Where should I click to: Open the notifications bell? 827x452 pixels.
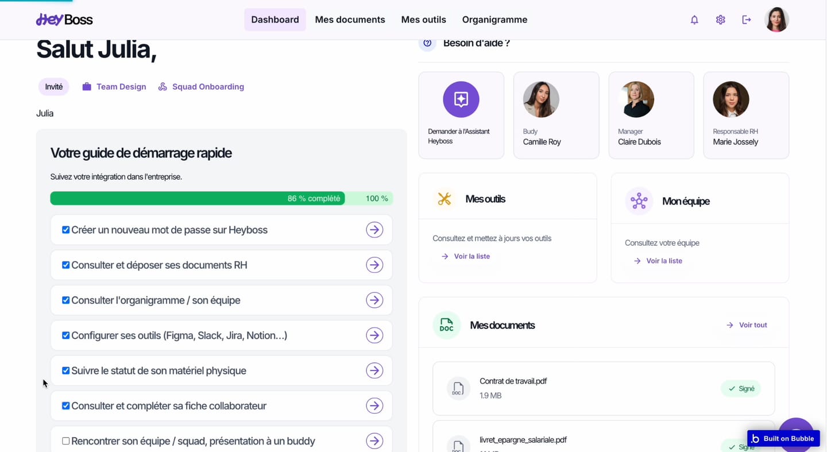[694, 20]
